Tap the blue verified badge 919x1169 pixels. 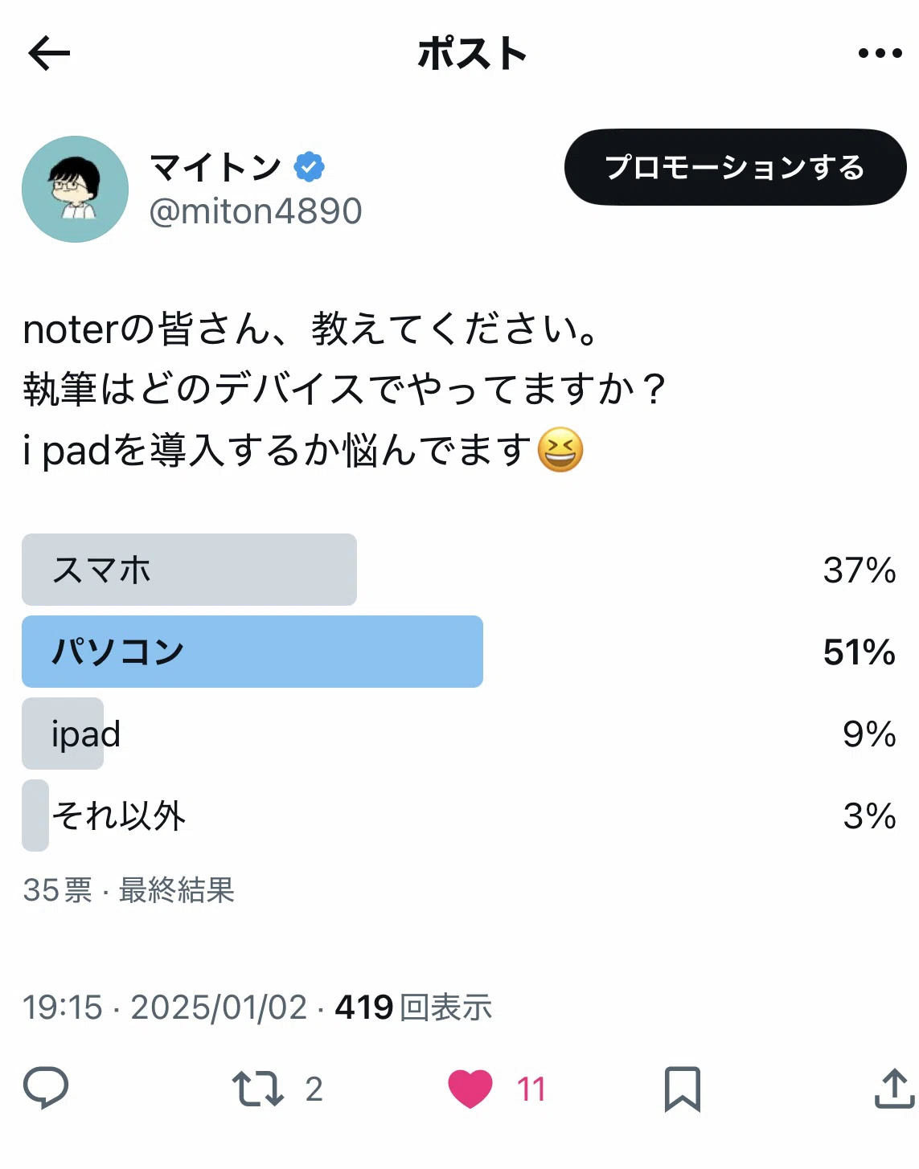(310, 167)
